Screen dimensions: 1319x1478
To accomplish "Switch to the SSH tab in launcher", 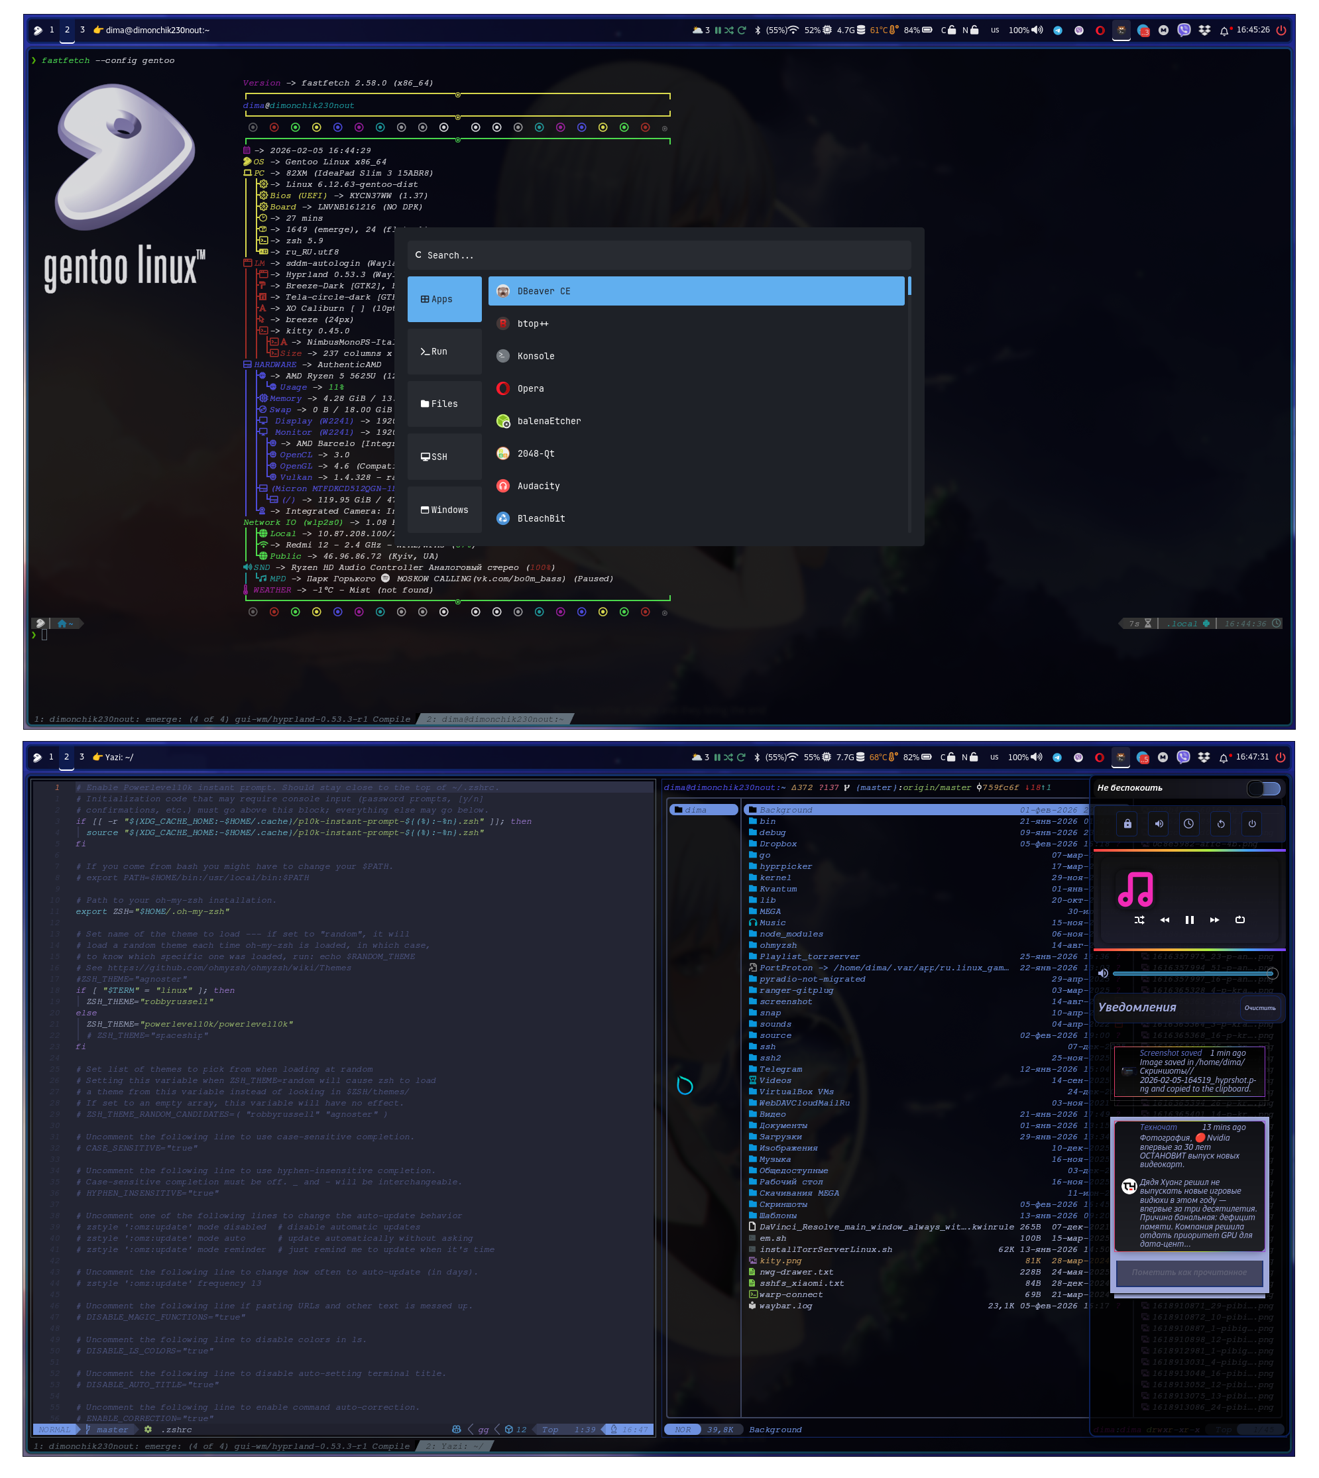I will [444, 457].
